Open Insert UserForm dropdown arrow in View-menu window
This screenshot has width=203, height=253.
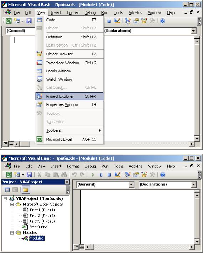coord(23,21)
